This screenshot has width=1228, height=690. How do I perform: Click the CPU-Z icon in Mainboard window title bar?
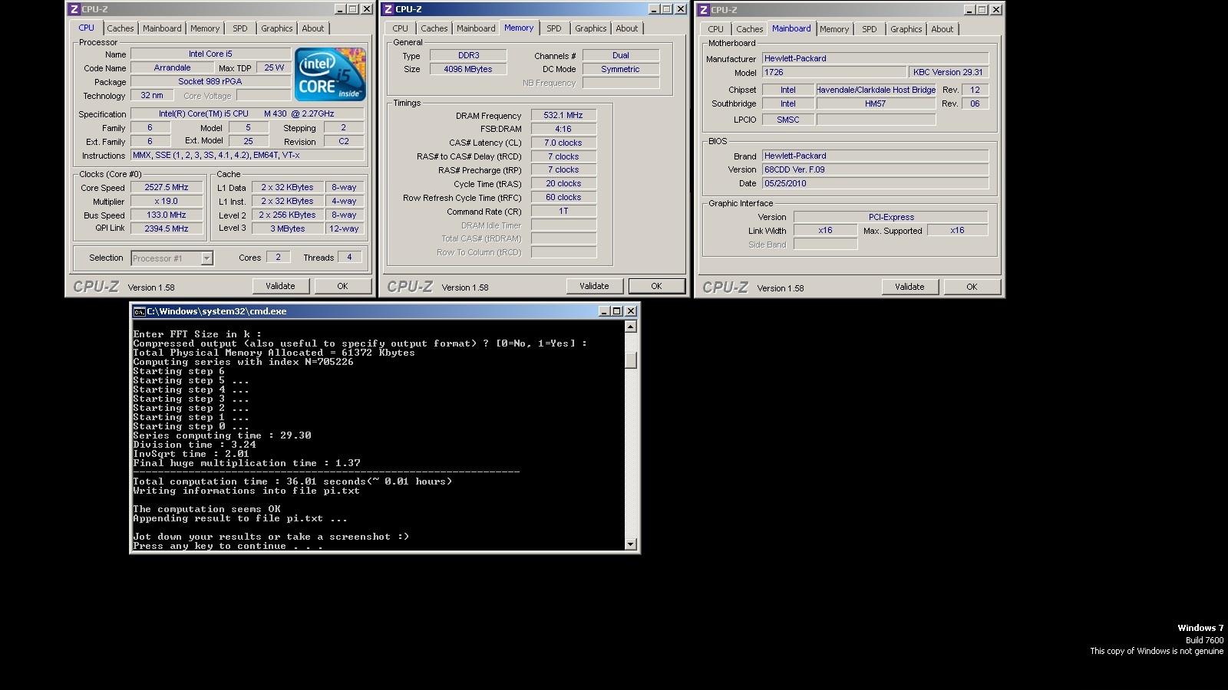[x=703, y=10]
